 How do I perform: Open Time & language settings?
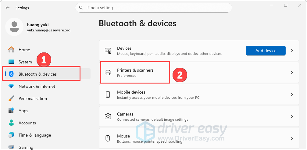(x=34, y=135)
